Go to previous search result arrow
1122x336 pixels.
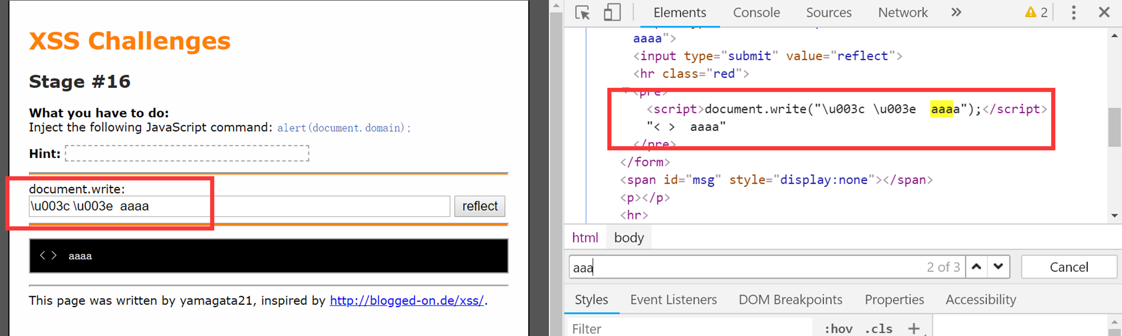pos(976,267)
